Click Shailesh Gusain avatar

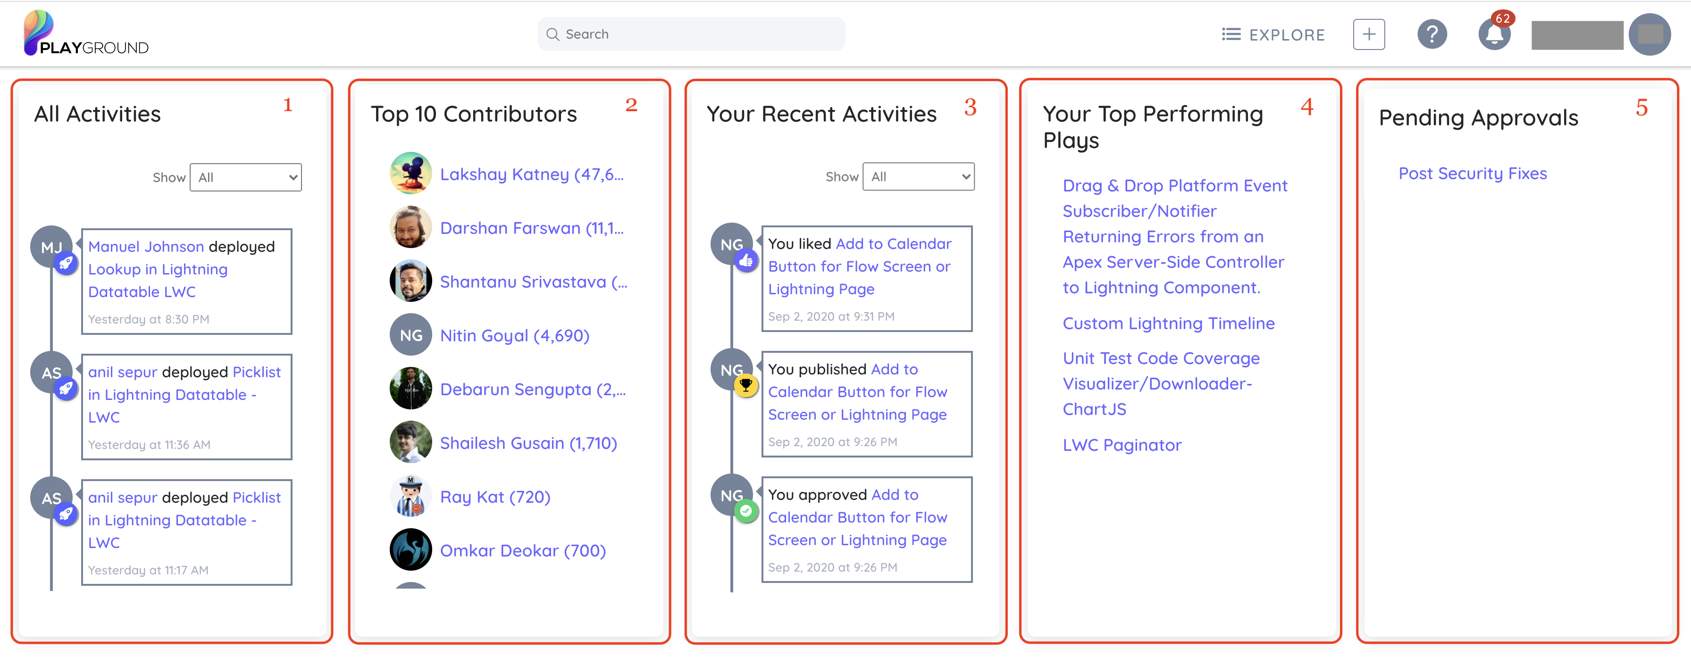pos(411,442)
